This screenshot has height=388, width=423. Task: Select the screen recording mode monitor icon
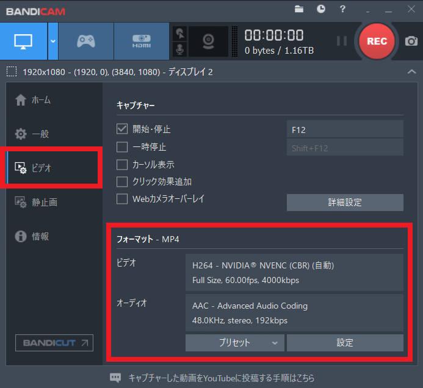point(23,41)
